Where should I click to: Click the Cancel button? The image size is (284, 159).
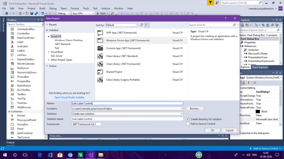point(229,130)
